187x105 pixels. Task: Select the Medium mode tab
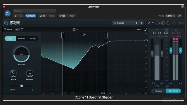click(x=21, y=38)
